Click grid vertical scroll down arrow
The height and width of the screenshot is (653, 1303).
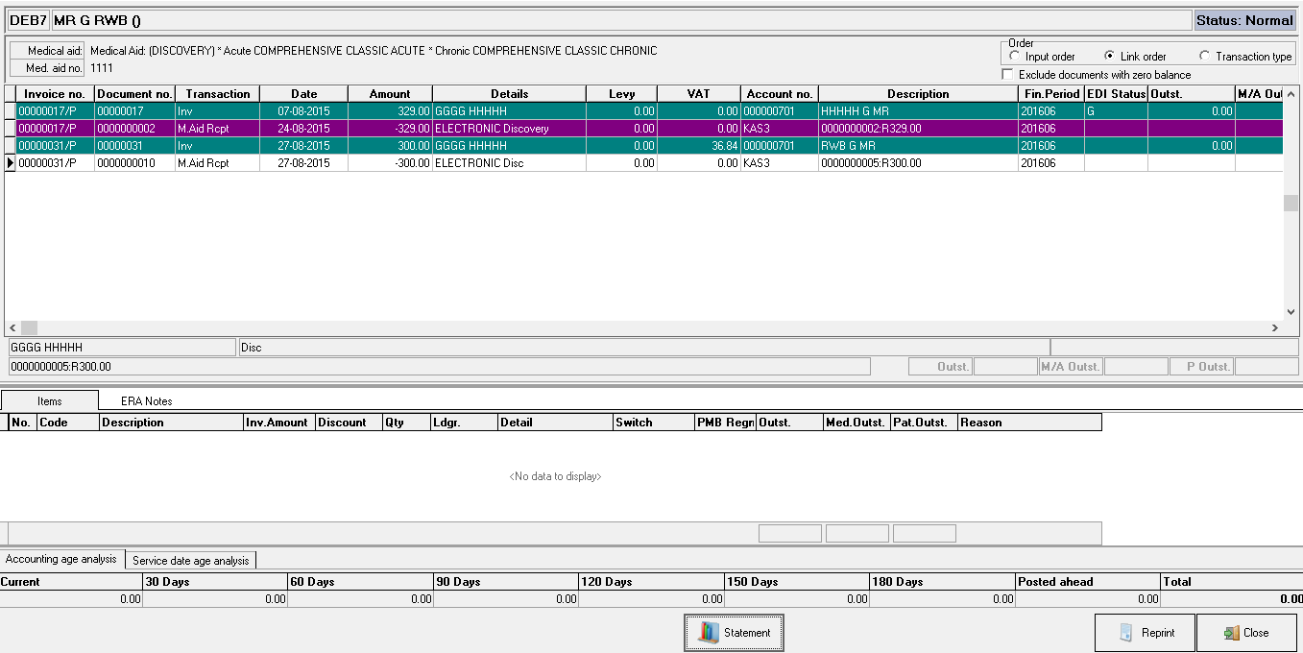pos(1291,312)
